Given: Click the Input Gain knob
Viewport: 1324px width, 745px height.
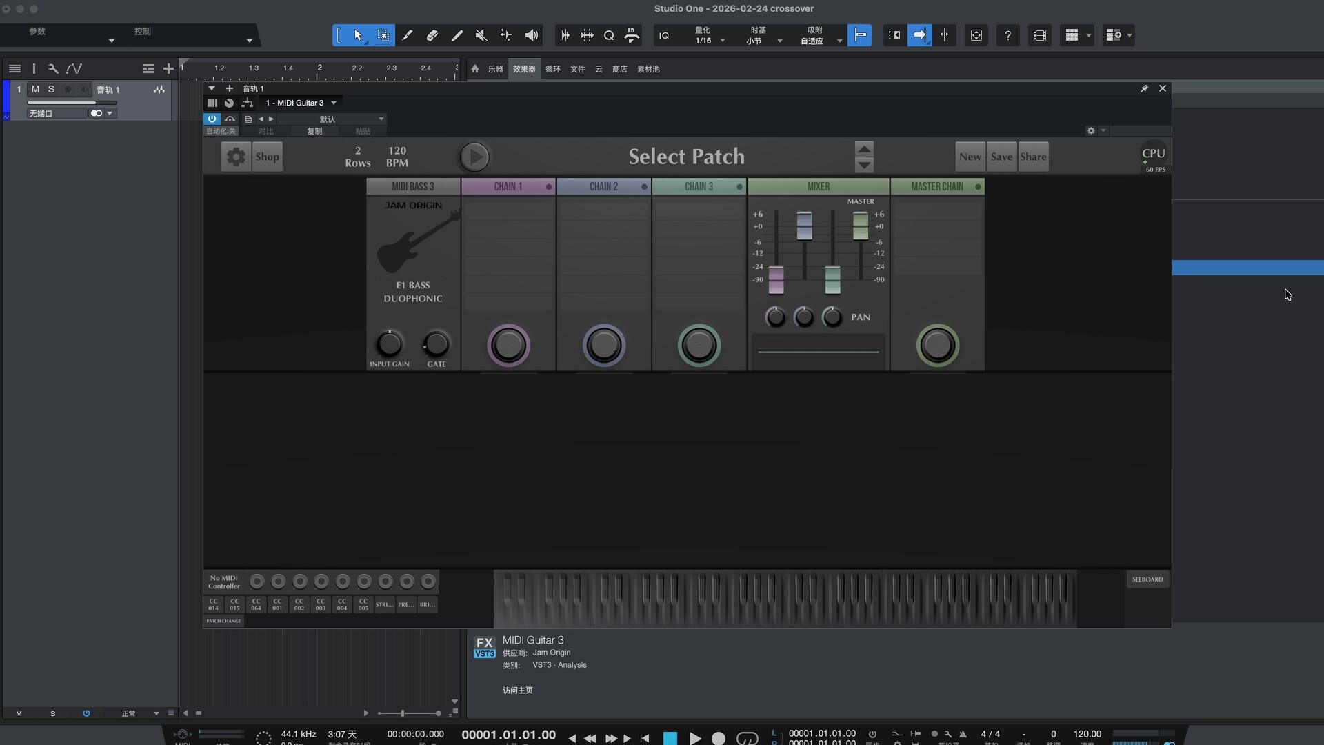Looking at the screenshot, I should click(x=389, y=343).
